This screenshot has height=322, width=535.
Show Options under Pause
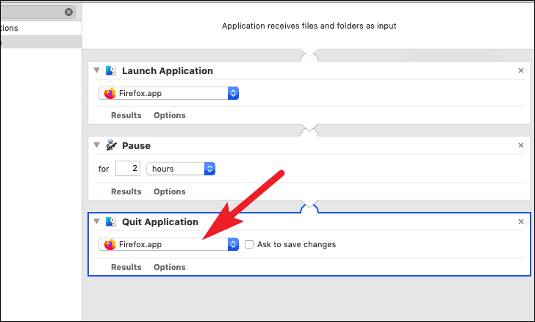point(170,191)
